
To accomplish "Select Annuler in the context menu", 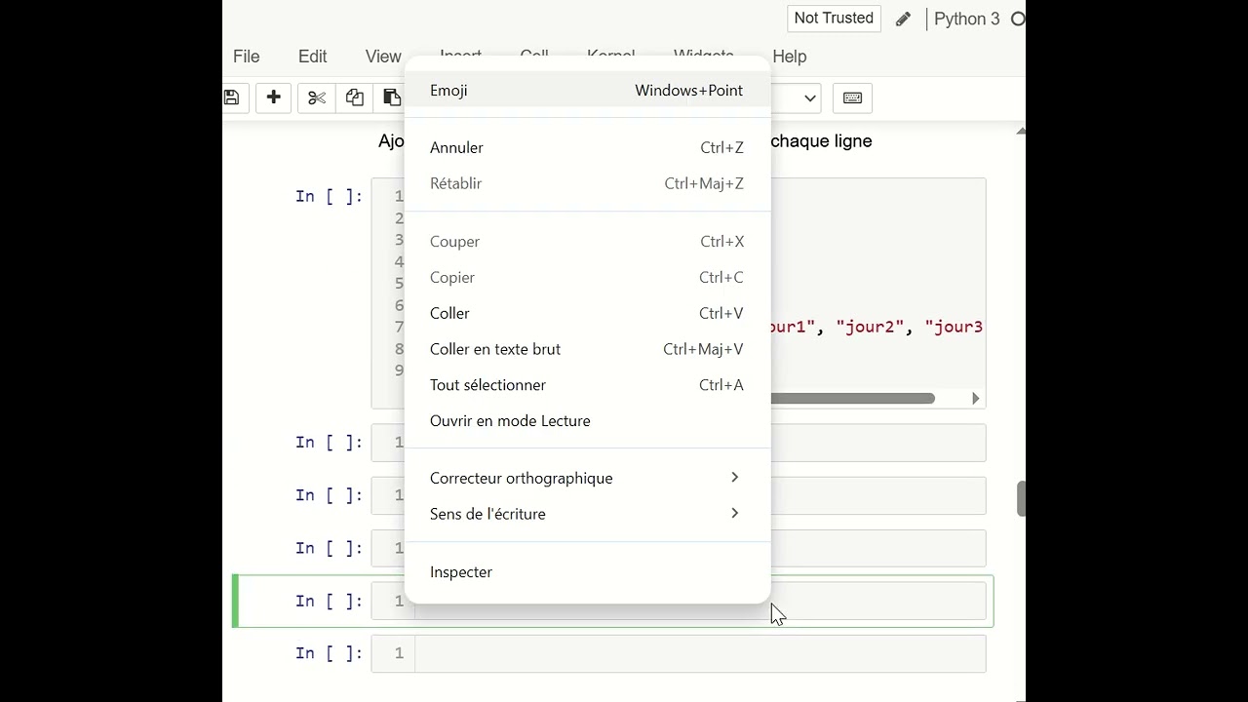I will pyautogui.click(x=587, y=147).
